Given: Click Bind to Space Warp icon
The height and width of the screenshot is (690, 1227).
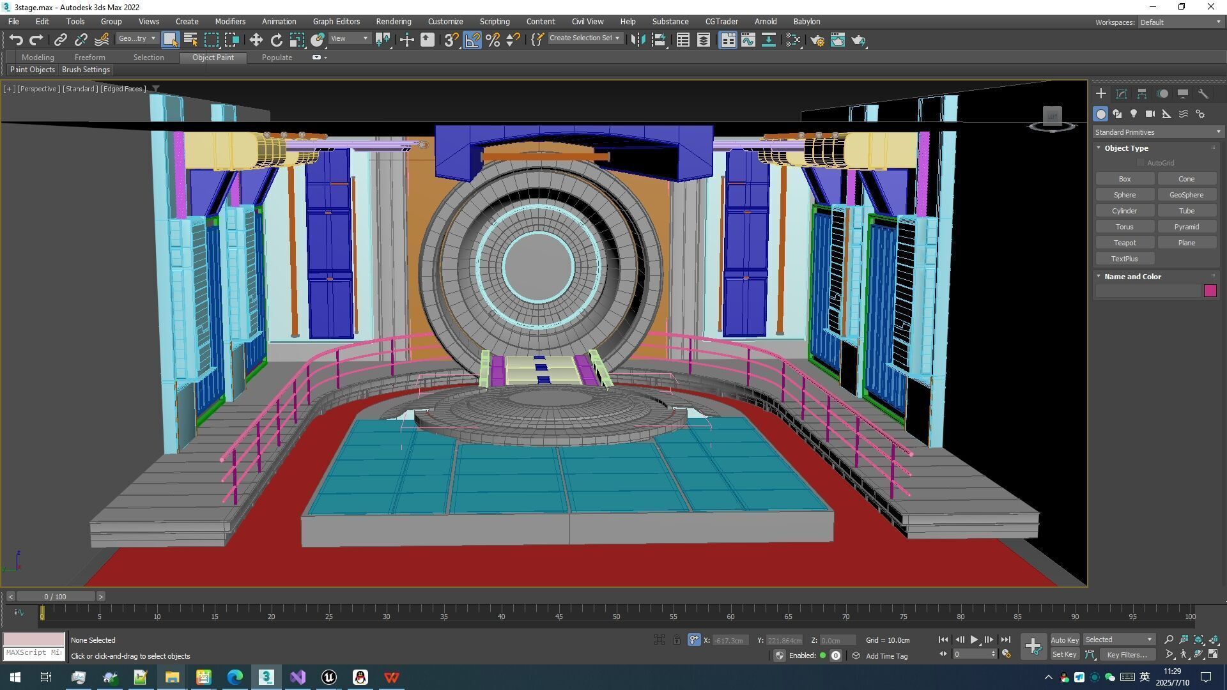Looking at the screenshot, I should coord(102,40).
